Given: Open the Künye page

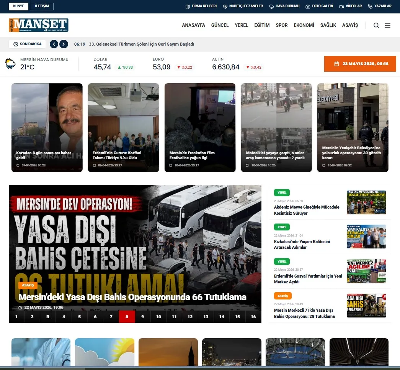Looking at the screenshot, I should point(19,7).
